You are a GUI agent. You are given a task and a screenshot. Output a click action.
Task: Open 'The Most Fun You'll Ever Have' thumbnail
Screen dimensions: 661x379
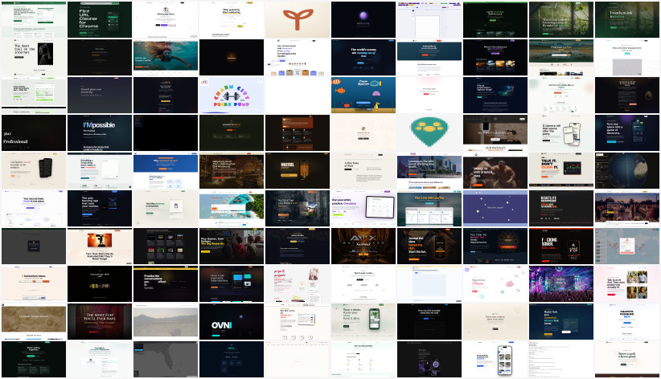[100, 323]
